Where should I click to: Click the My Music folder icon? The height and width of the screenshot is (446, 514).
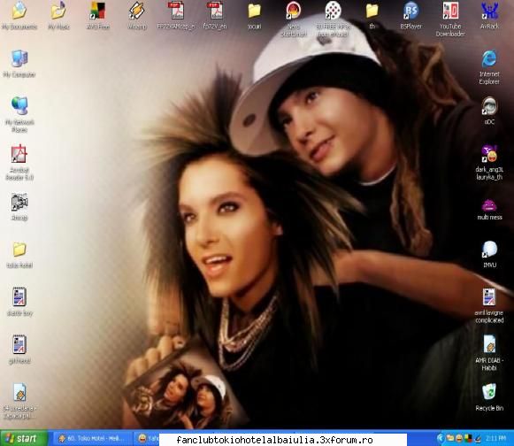pos(58,15)
